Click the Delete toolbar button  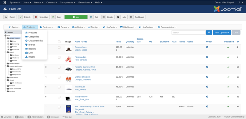(x=108, y=17)
